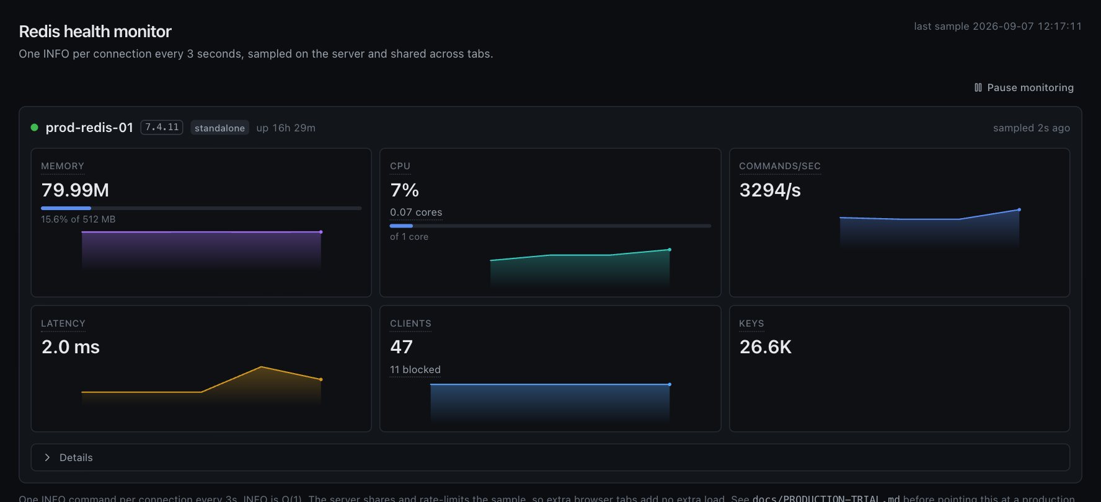
Task: Click the 3294/s commands value
Action: (770, 190)
